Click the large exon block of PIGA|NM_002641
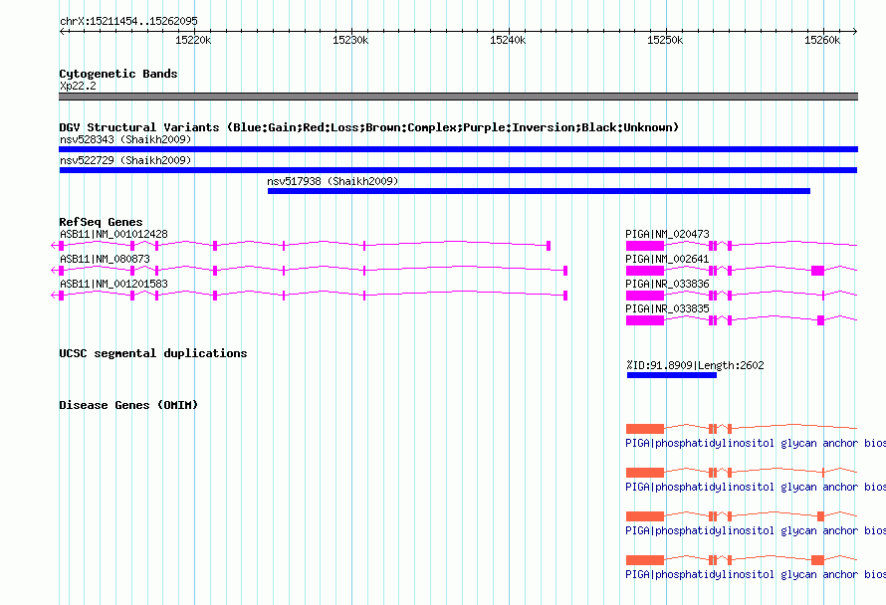 [x=645, y=271]
